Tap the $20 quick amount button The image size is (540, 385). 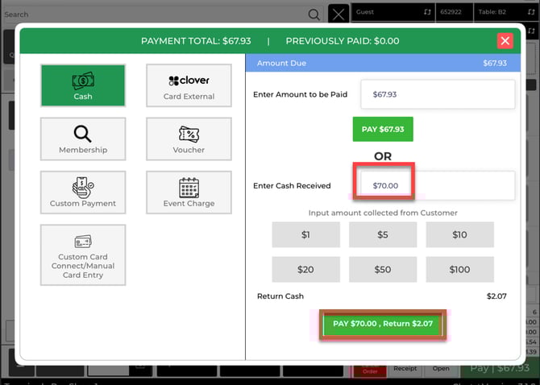click(x=305, y=269)
